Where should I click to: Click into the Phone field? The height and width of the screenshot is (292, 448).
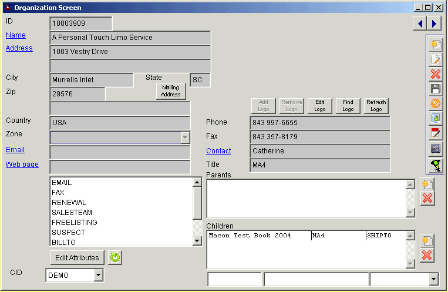(x=320, y=123)
